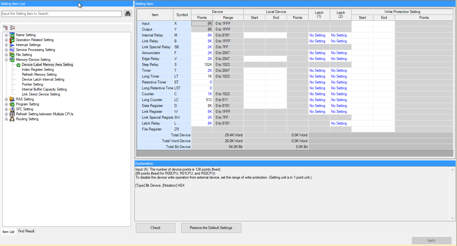Click Step Relay points value 1024
This screenshot has width=457, height=246.
[202, 65]
